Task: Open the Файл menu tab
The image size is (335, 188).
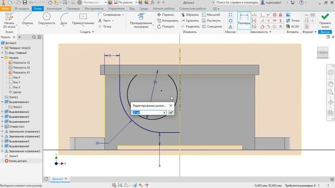Action: click(x=6, y=8)
